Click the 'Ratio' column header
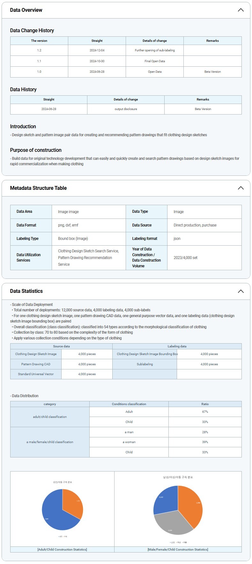Viewport: 252px width, 564px height. [x=205, y=404]
